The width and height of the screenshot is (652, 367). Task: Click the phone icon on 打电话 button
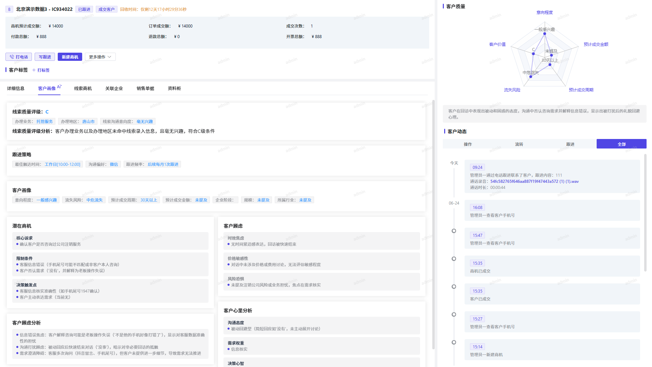pos(12,57)
